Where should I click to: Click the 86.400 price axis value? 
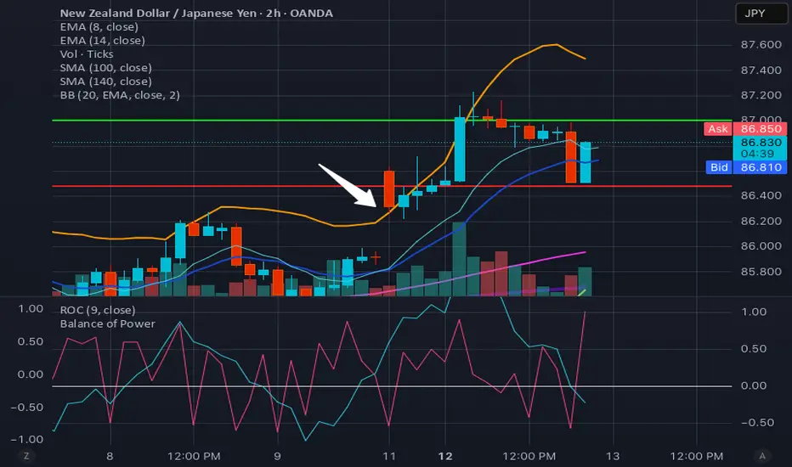point(761,195)
